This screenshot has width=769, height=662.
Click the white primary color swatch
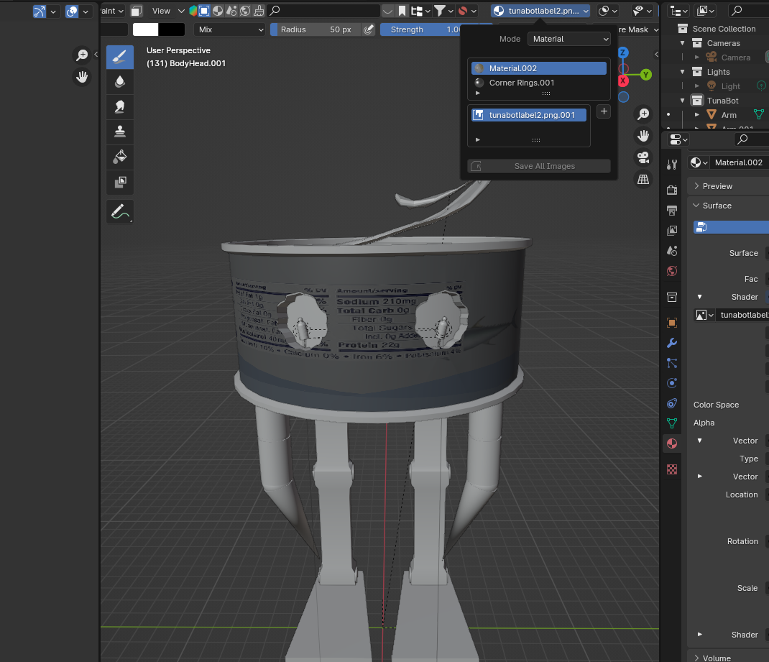(x=145, y=29)
